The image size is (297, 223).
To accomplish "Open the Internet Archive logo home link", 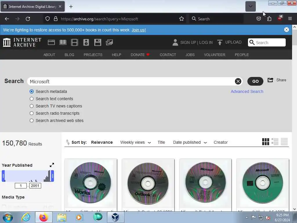I will click(22, 42).
